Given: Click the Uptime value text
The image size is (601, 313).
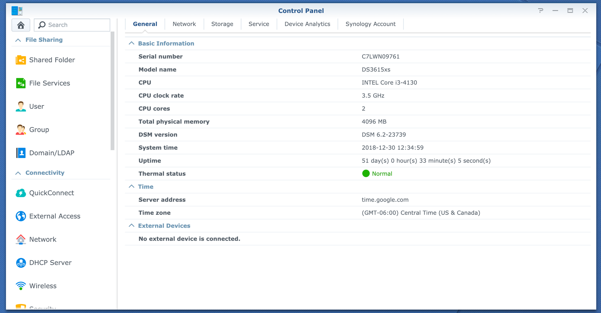Looking at the screenshot, I should [426, 161].
